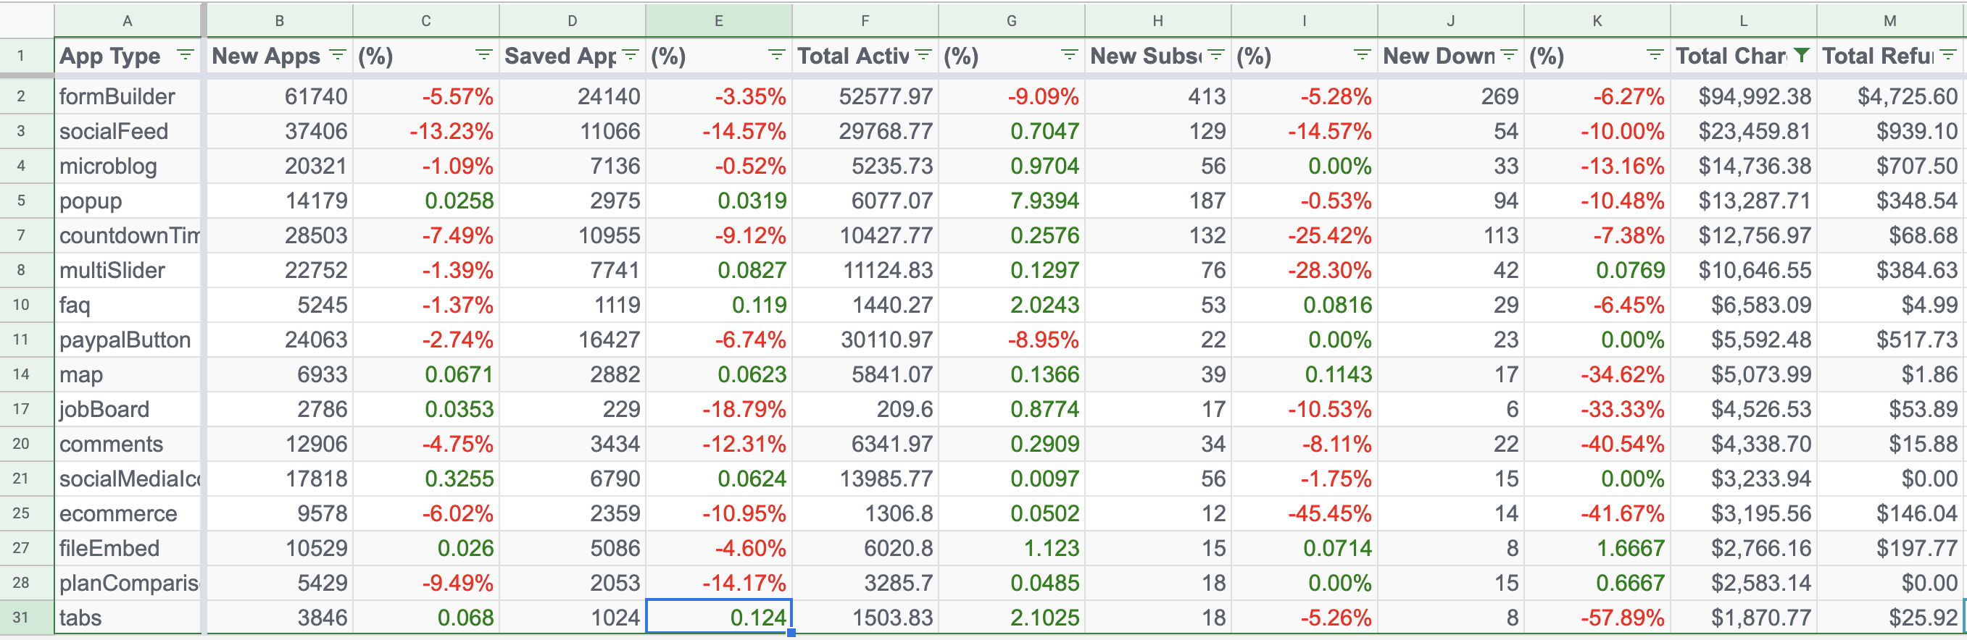Select column L header

pos(1743,20)
